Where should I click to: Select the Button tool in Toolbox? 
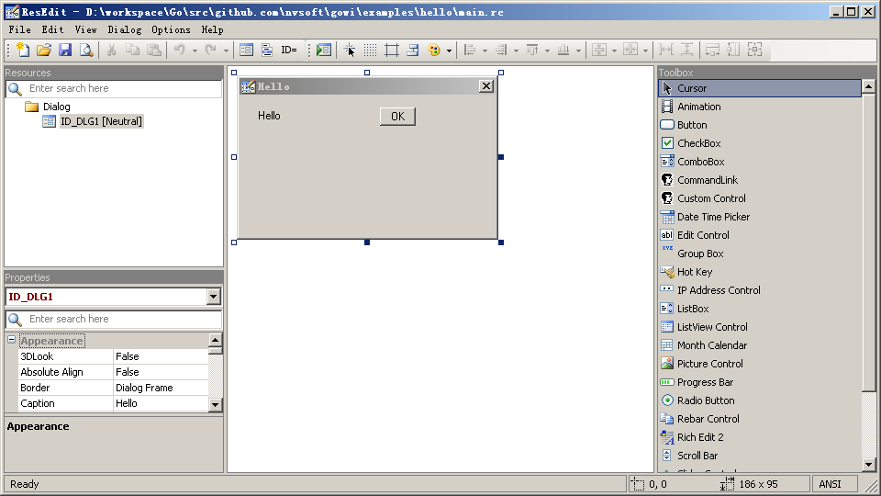point(760,125)
